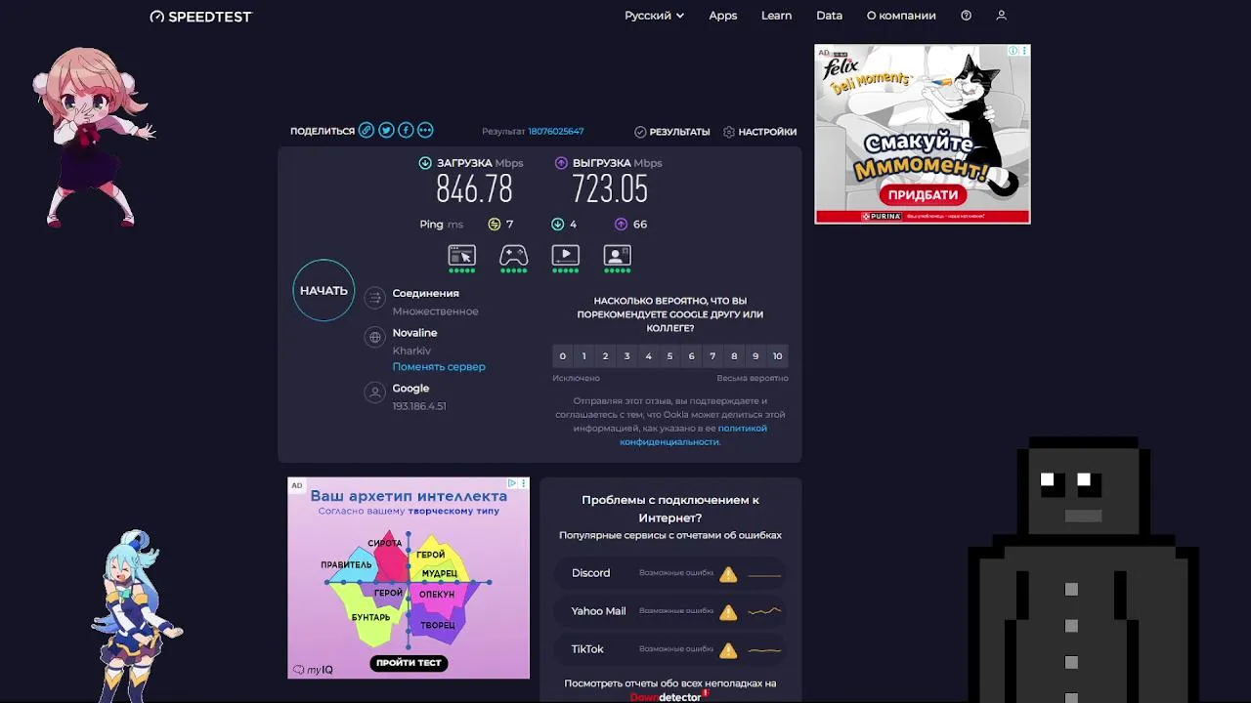This screenshot has height=703, width=1251.
Task: Open the Yahoo Mail outage report row
Action: tap(670, 611)
